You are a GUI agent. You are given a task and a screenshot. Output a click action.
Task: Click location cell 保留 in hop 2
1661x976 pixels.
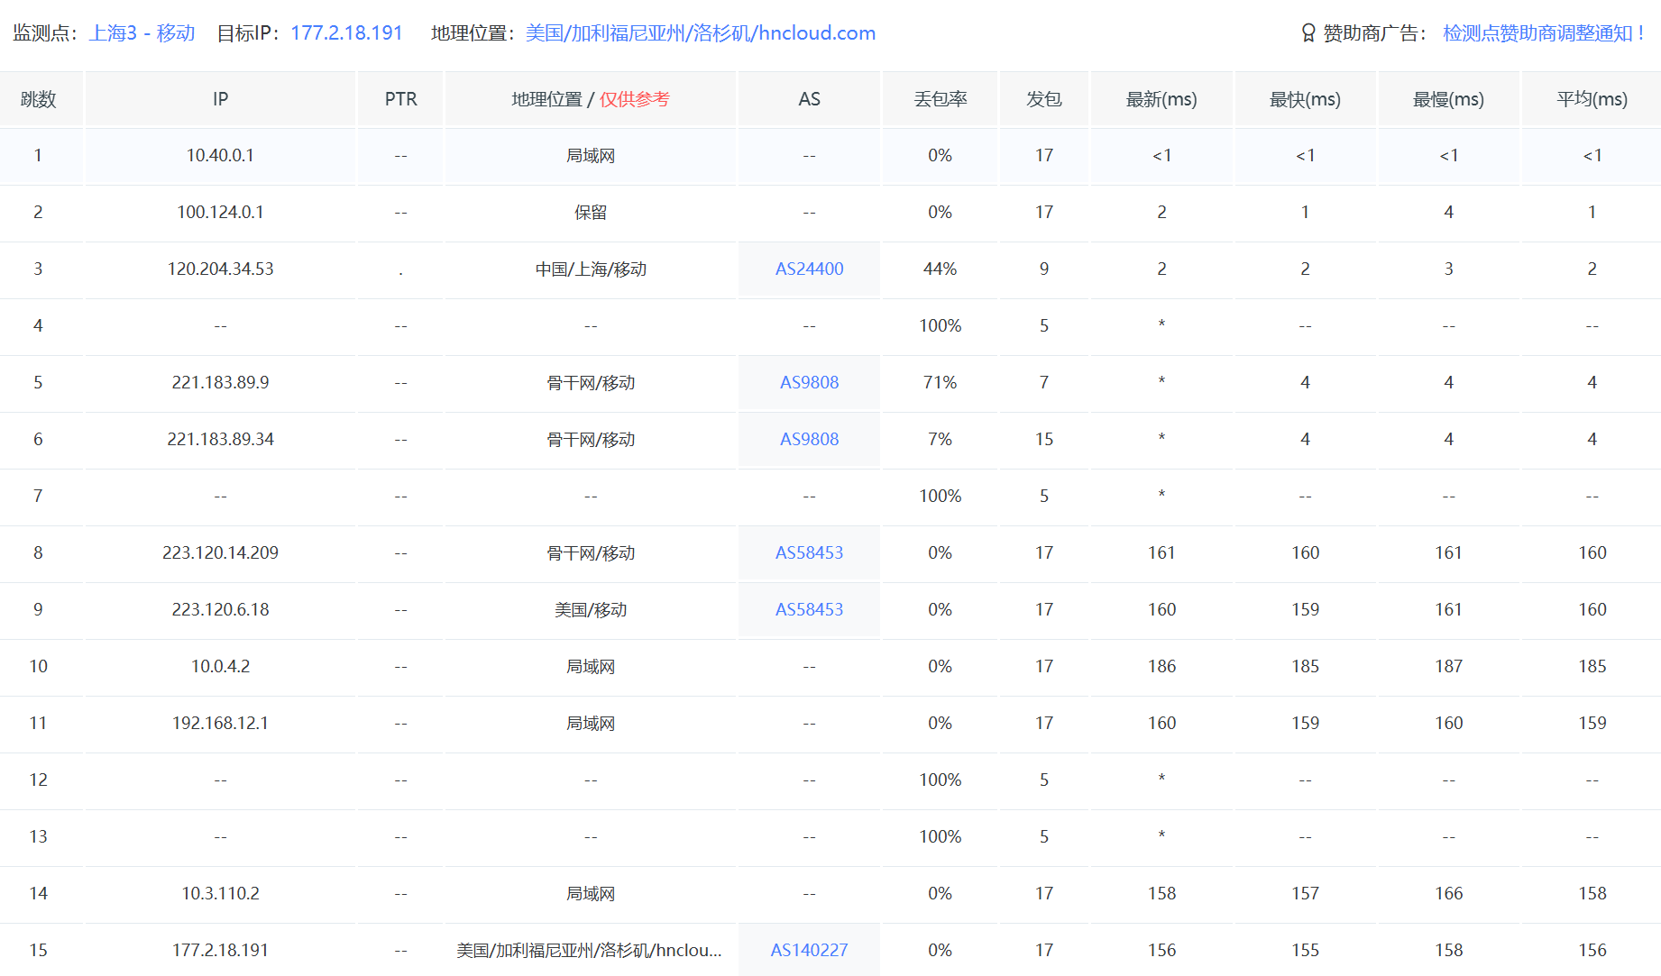coord(591,212)
